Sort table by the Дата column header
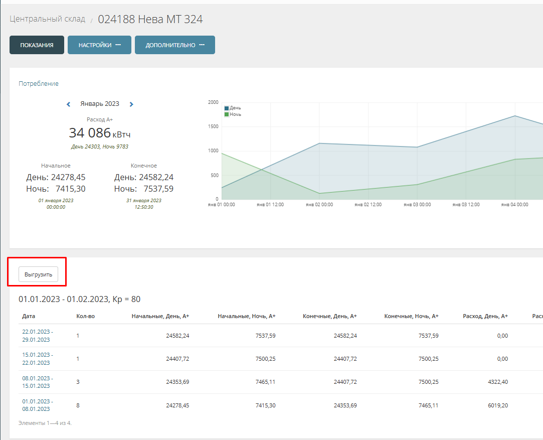This screenshot has height=440, width=543. click(29, 316)
